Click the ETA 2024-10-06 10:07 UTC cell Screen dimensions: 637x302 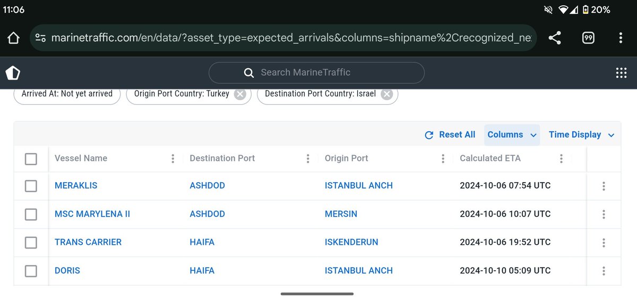505,214
